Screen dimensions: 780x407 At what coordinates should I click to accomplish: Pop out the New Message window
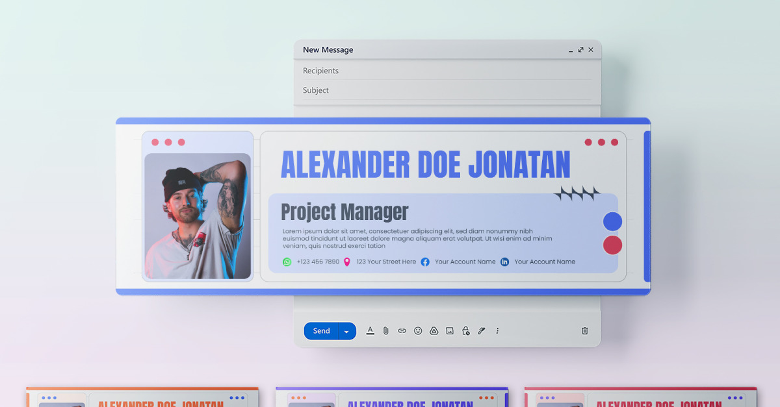click(580, 49)
